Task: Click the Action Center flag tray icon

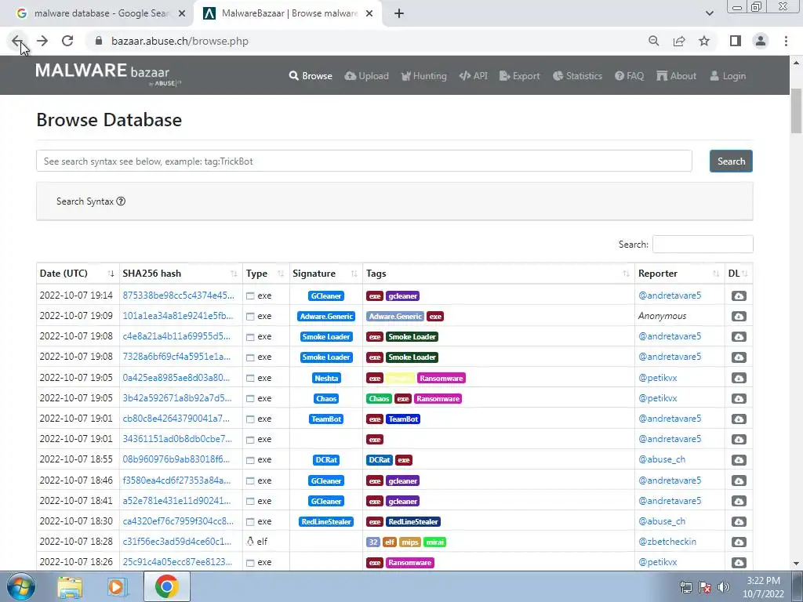Action: pos(705,587)
